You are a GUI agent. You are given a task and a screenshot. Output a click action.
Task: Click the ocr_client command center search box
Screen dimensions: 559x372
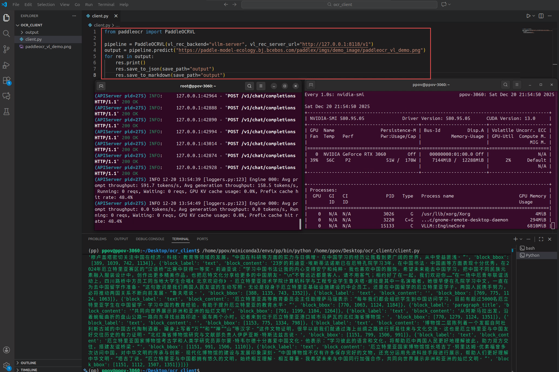tap(339, 5)
